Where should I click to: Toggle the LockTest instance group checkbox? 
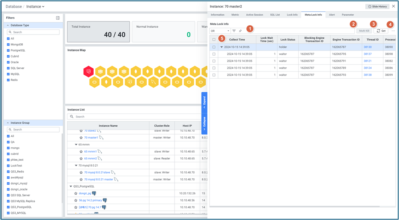pyautogui.click(x=8, y=166)
